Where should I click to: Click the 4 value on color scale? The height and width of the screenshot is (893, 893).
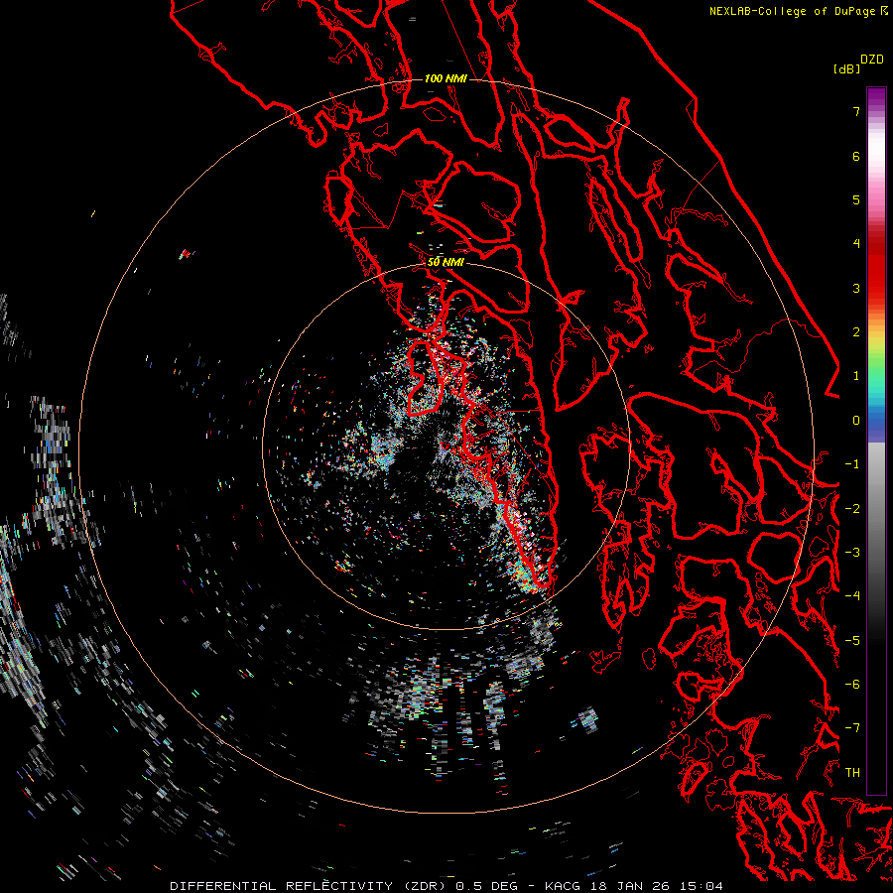[x=856, y=244]
